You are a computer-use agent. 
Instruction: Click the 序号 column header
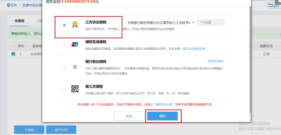21,46
